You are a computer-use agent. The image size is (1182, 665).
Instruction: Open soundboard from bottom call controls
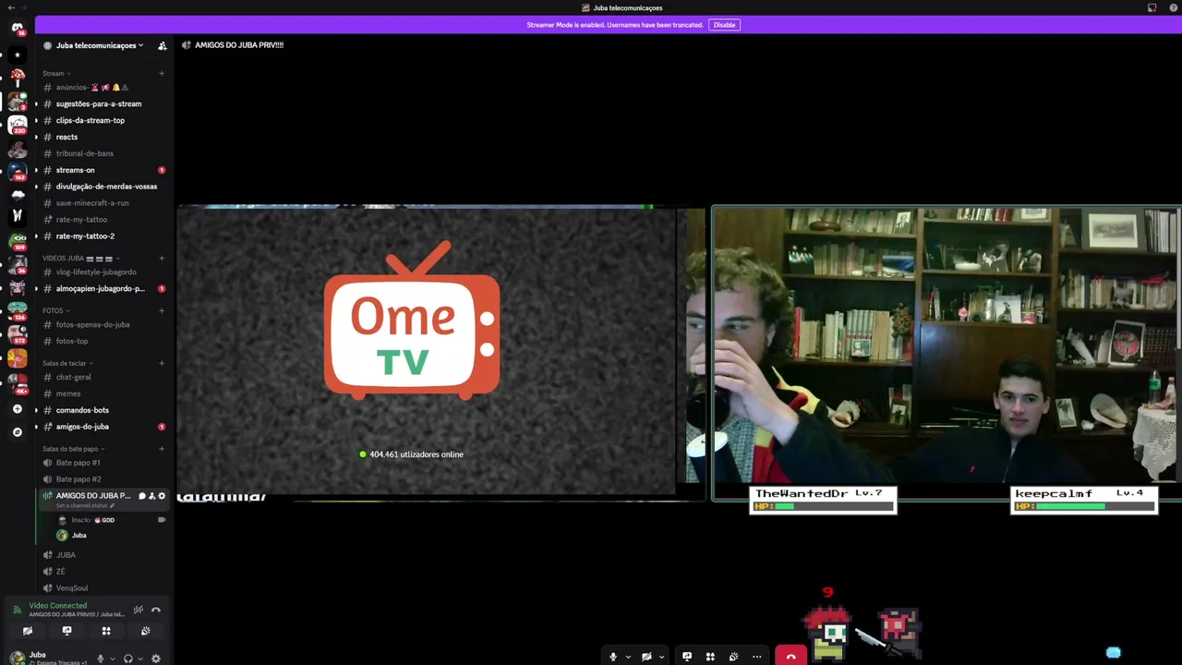[733, 657]
